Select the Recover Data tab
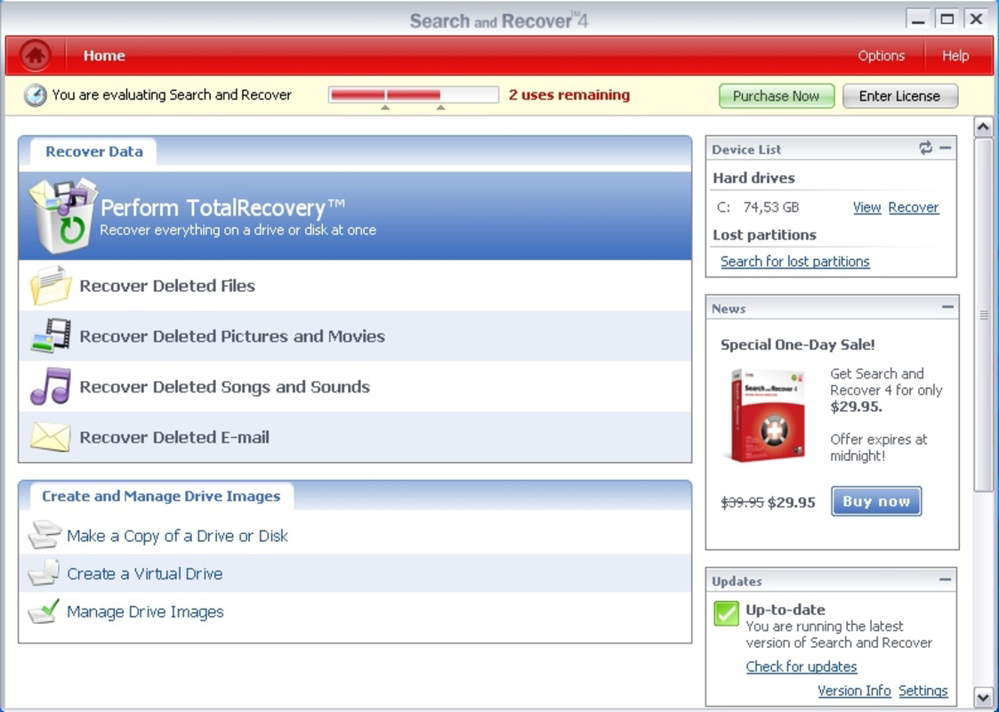 pos(93,151)
